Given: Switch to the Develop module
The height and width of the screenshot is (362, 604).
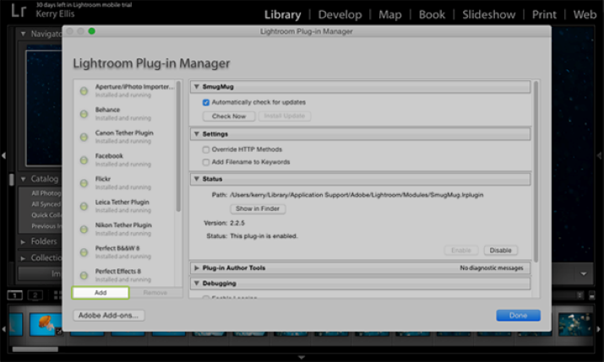Looking at the screenshot, I should tap(340, 14).
